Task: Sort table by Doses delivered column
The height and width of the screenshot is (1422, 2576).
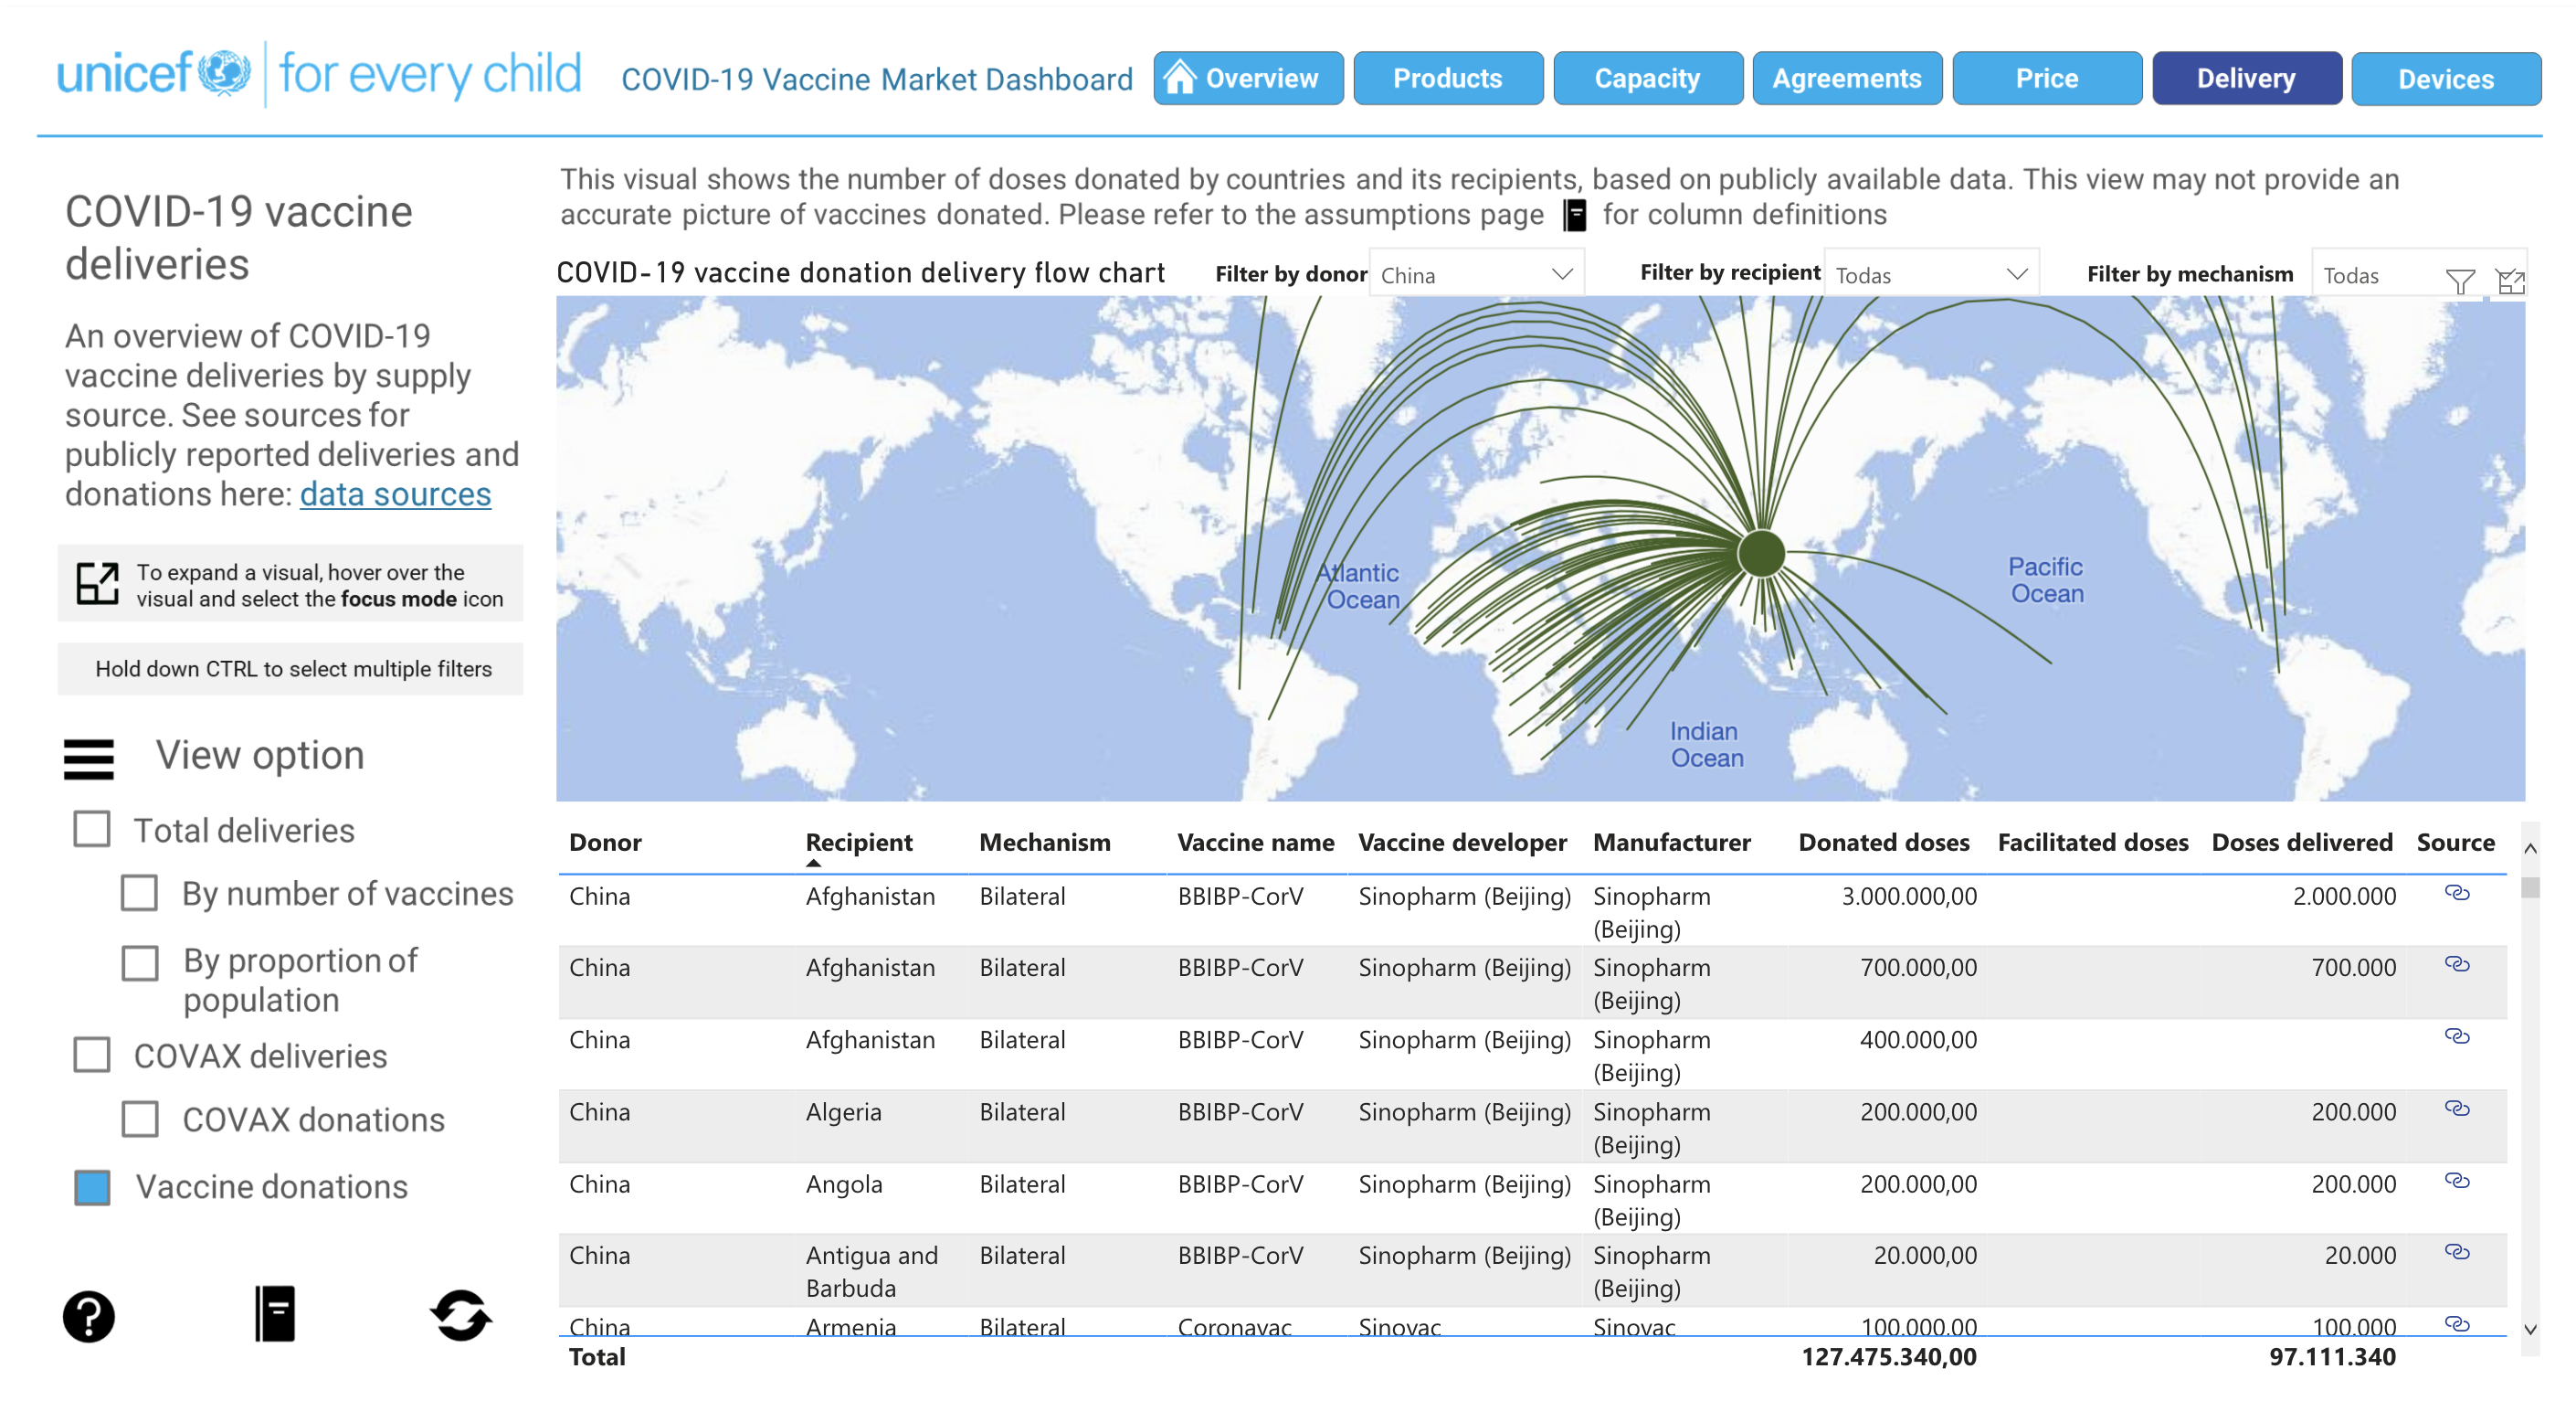Action: pyautogui.click(x=2301, y=843)
